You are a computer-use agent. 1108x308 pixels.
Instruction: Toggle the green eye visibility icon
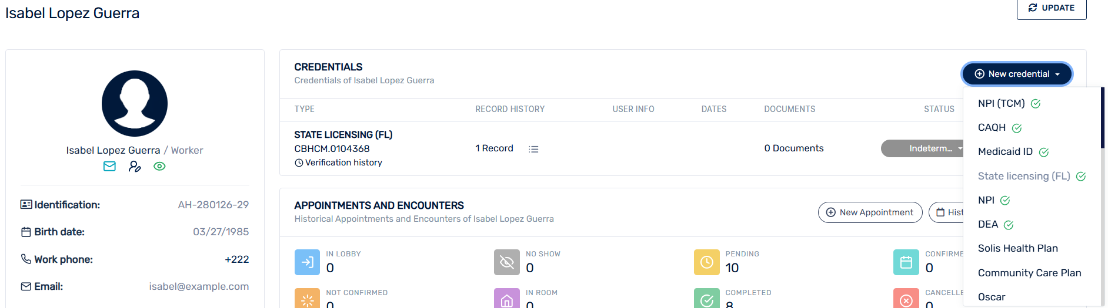click(159, 167)
